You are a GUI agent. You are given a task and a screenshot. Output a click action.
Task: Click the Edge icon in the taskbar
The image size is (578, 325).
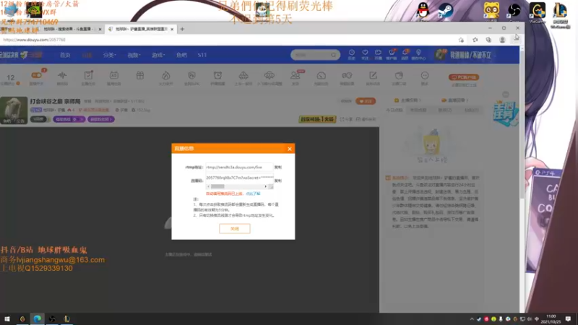pos(38,318)
